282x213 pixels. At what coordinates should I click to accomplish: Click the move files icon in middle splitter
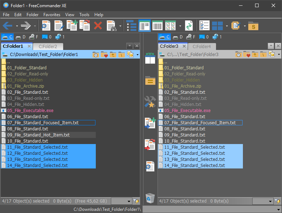point(150,144)
